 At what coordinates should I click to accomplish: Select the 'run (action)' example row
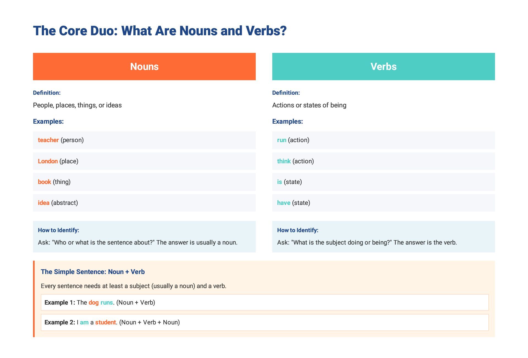[384, 140]
